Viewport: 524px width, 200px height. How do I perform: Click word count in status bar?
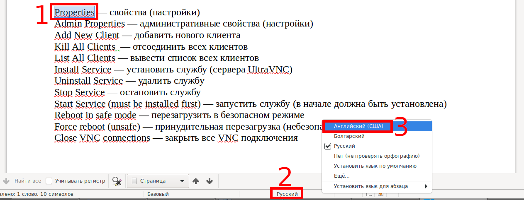click(x=37, y=194)
